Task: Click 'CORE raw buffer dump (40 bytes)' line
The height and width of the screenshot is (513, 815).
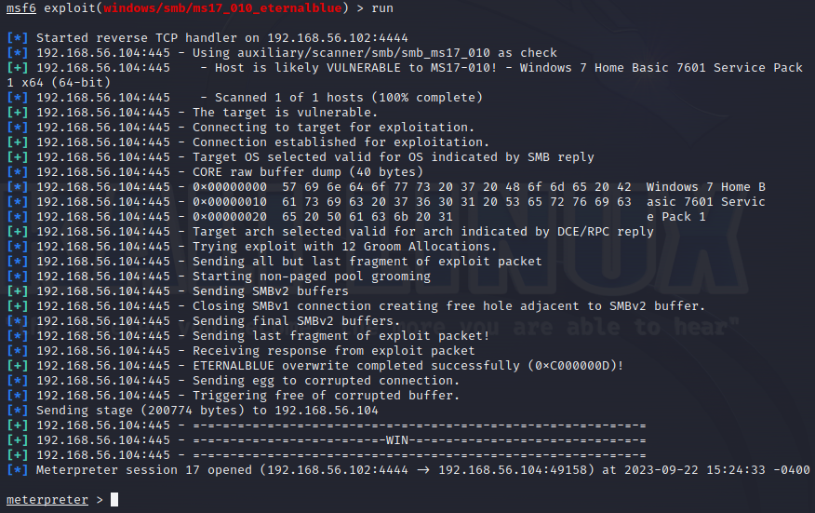Action: coord(215,172)
